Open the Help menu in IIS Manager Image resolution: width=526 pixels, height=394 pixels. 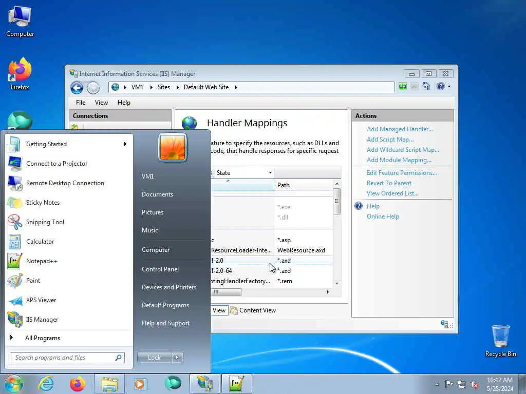(124, 103)
